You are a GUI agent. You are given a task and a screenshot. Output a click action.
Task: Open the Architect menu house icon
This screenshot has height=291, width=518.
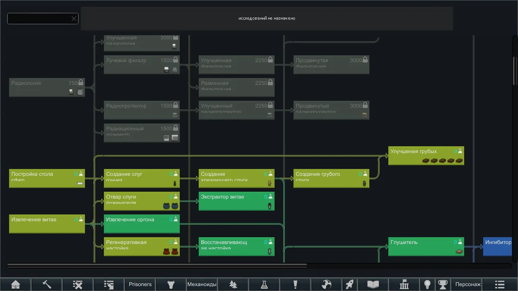tap(16, 284)
